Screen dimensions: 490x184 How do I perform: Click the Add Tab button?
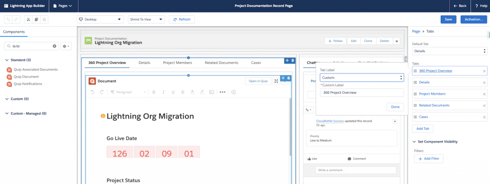click(423, 129)
